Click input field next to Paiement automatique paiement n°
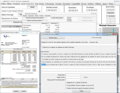The width and height of the screenshot is (120, 93). point(57,21)
